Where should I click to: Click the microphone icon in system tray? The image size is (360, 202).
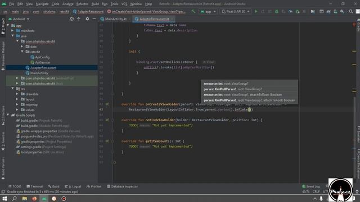(321, 199)
